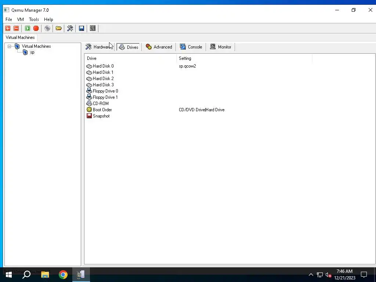Click the sp virtual machine icon in tree

point(25,52)
